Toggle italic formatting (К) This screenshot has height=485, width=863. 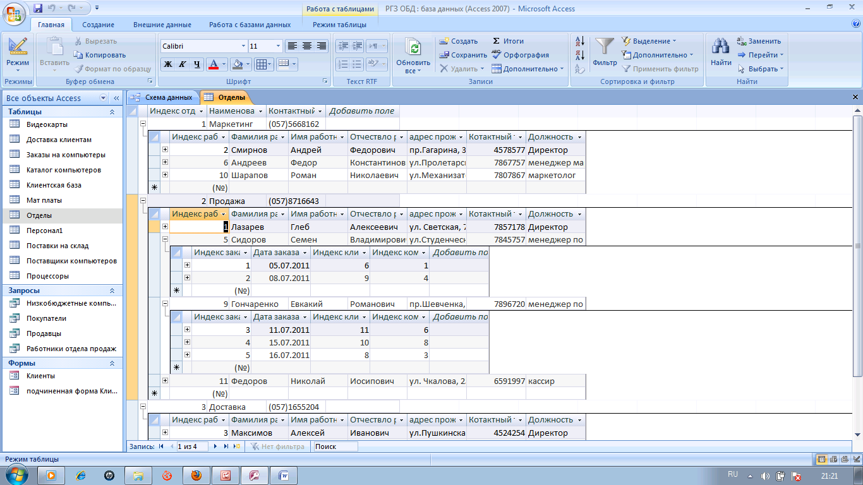tap(183, 64)
